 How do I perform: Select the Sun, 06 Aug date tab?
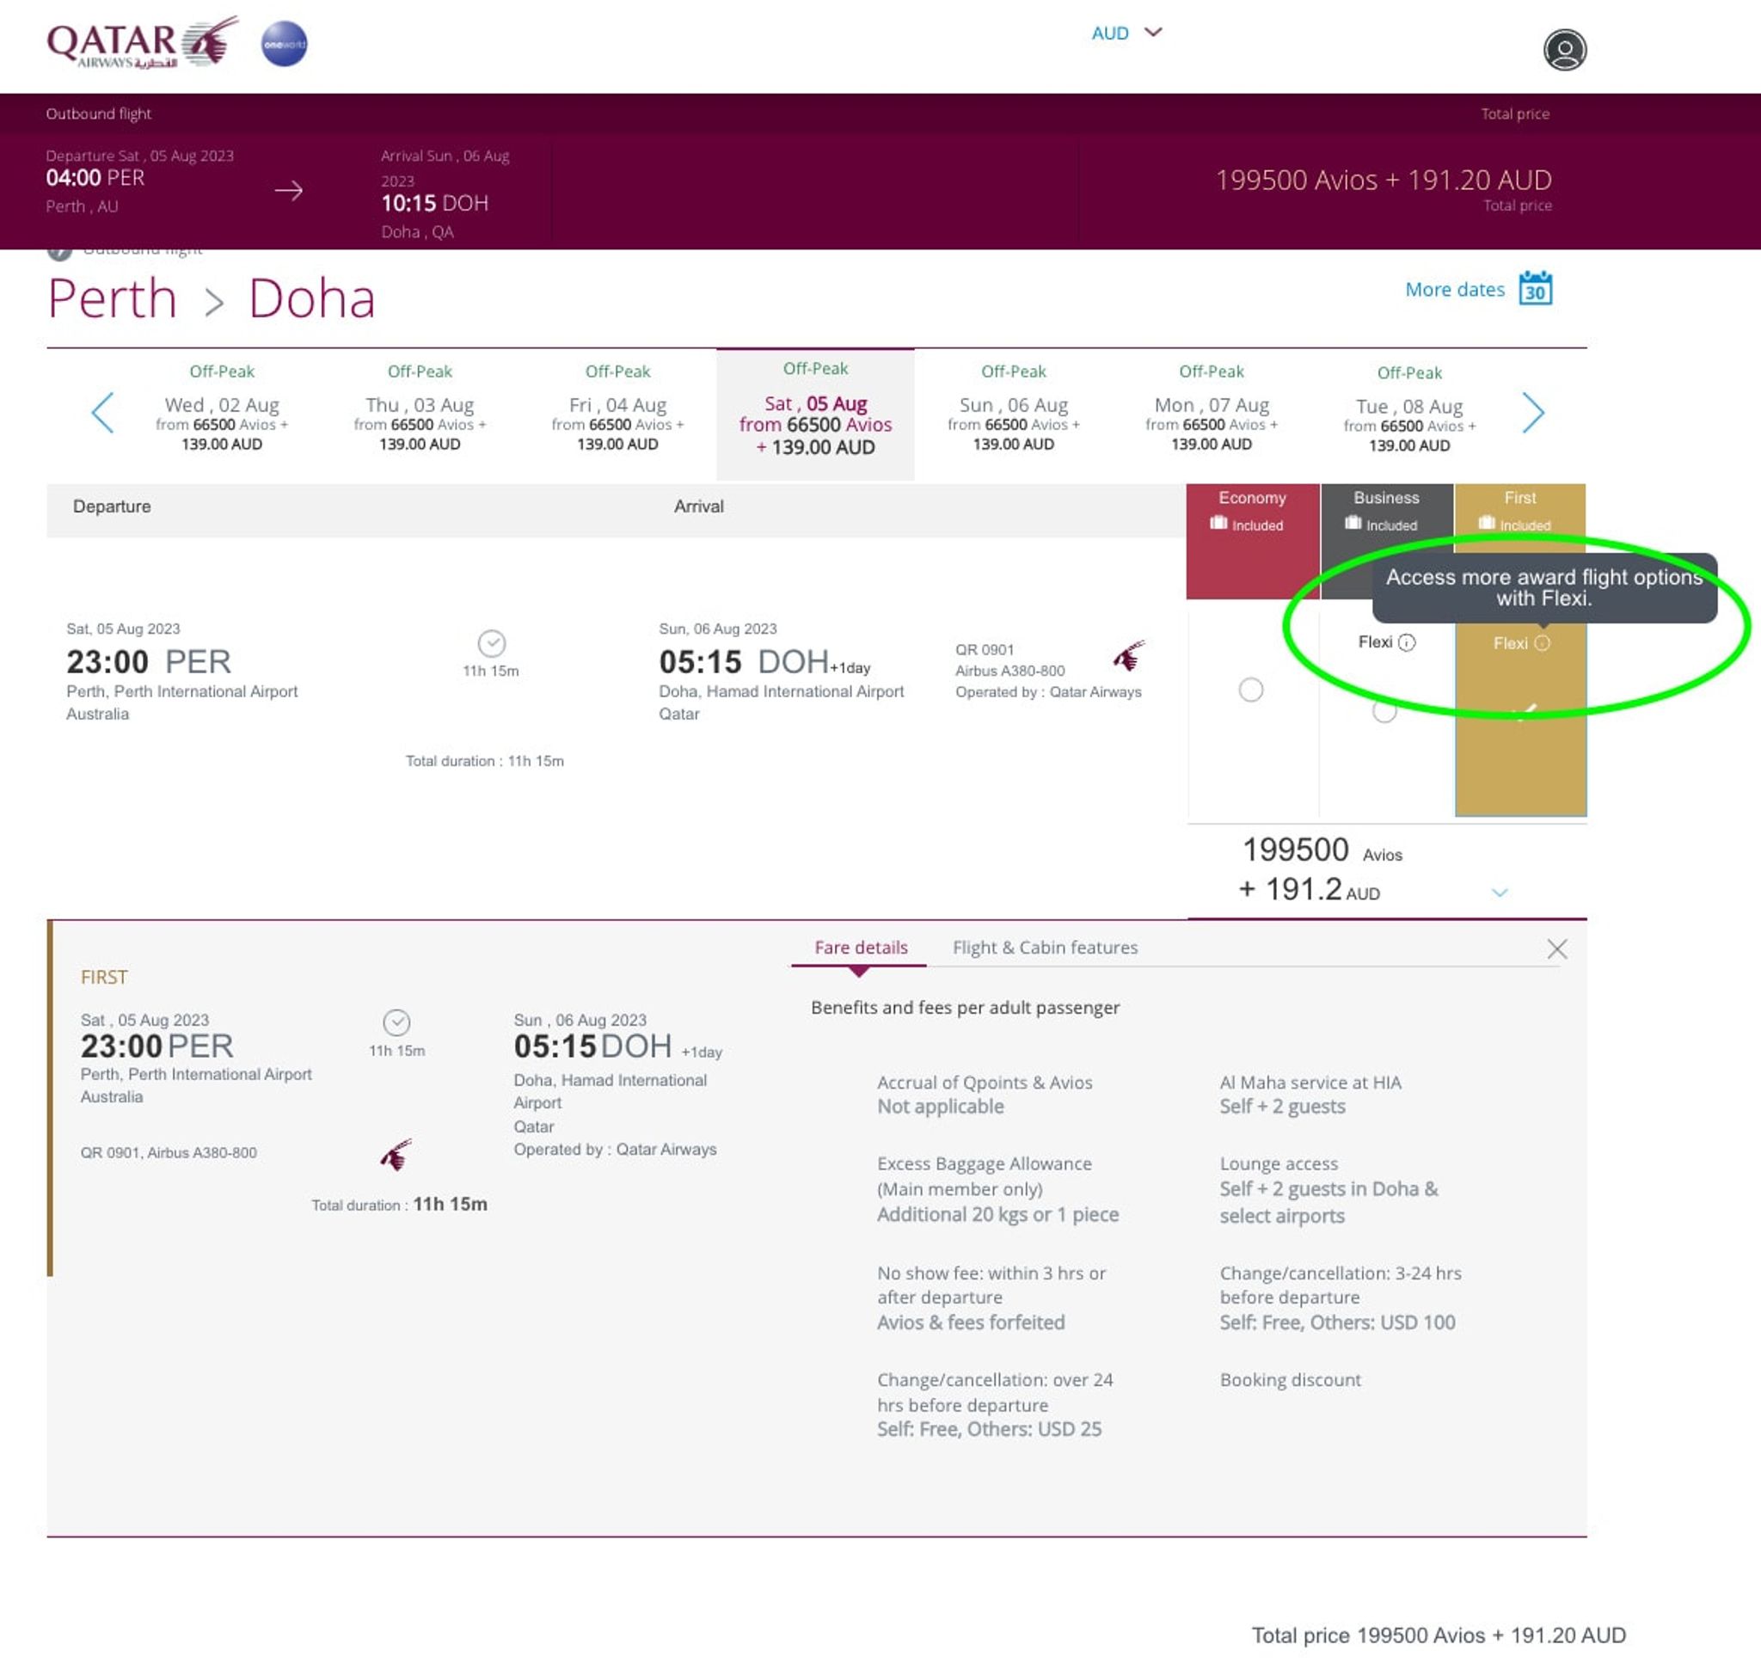[1014, 412]
